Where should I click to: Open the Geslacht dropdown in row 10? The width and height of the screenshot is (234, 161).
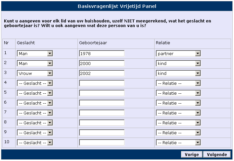(35, 143)
